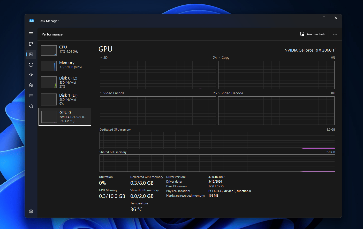Go to the Processes page icon
Image resolution: width=363 pixels, height=229 pixels.
tap(31, 44)
